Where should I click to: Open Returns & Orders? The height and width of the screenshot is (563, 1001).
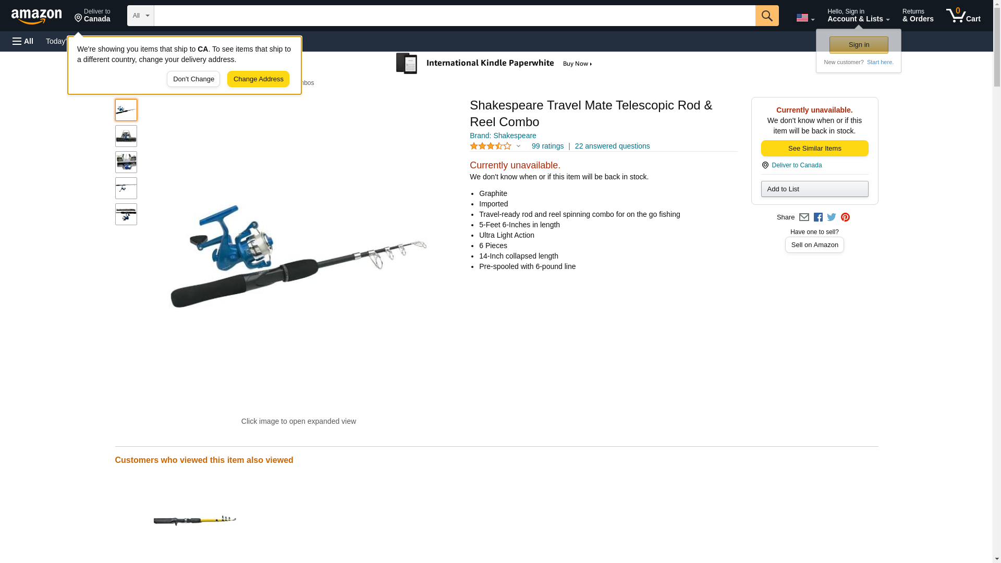tap(918, 16)
